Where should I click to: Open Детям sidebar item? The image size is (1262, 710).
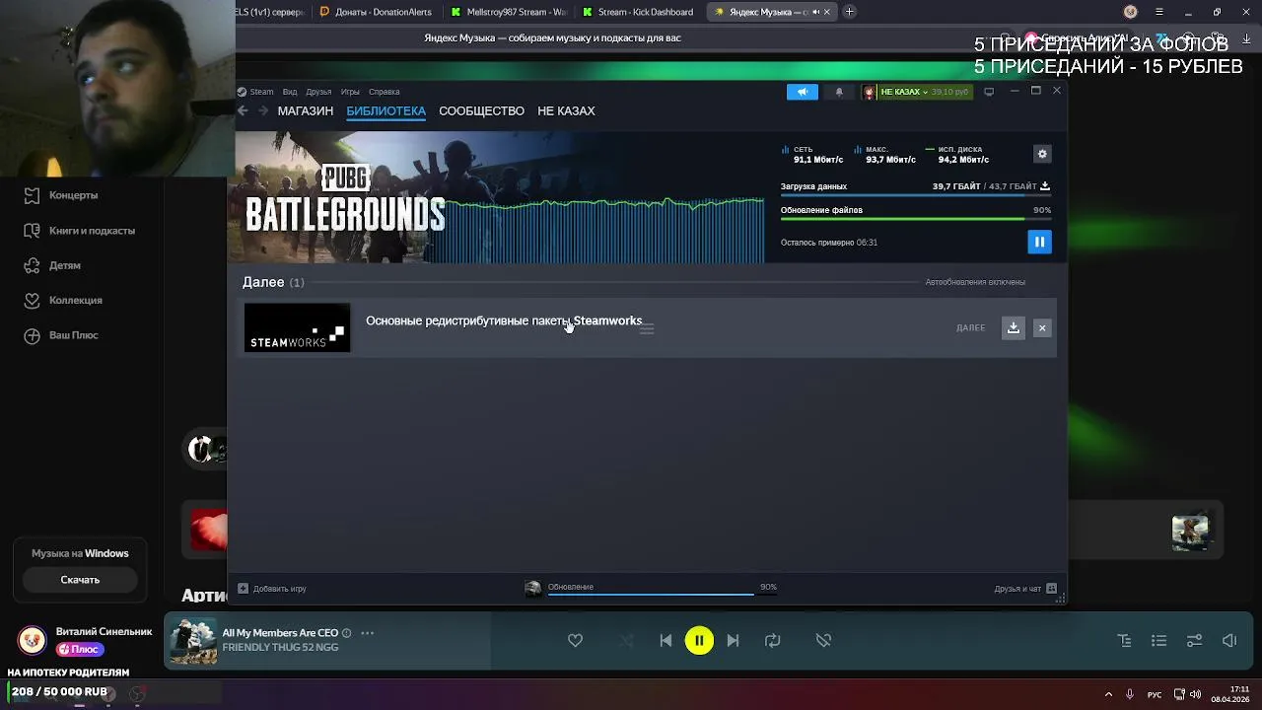pos(52,265)
